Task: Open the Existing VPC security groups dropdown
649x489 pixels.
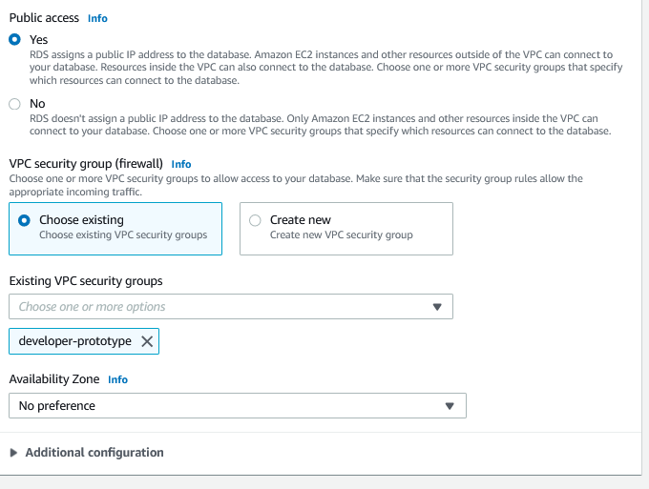Action: (231, 306)
